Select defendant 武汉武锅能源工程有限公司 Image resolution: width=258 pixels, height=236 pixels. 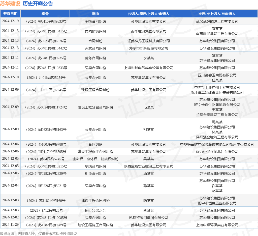click(x=217, y=21)
